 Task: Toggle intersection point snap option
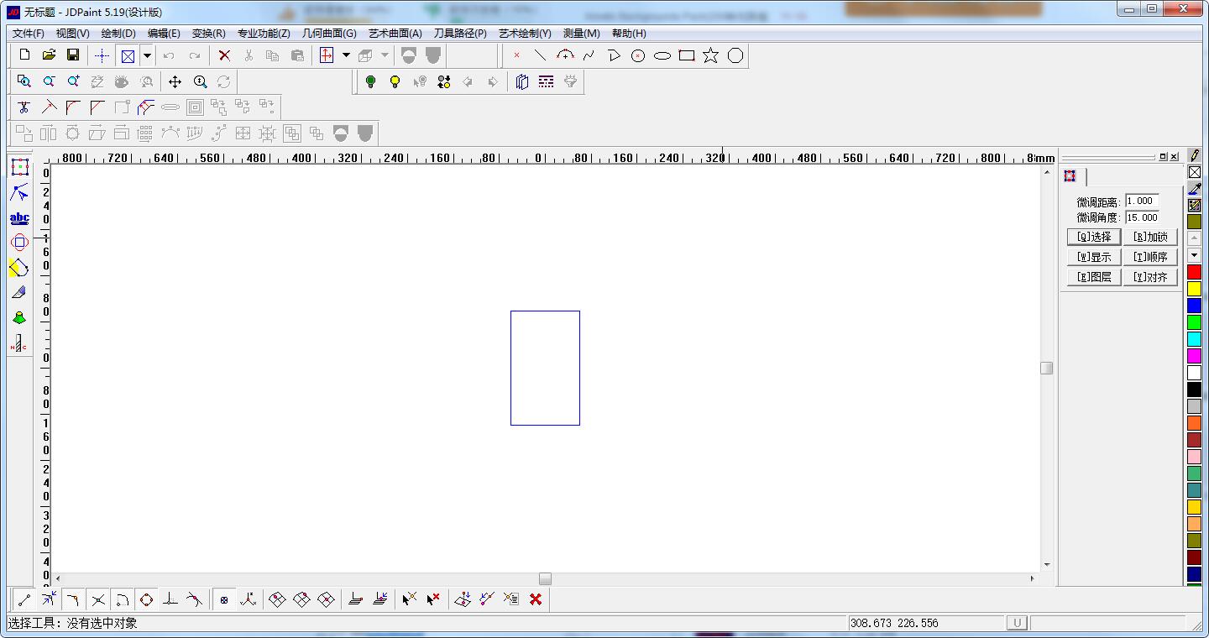click(x=98, y=599)
